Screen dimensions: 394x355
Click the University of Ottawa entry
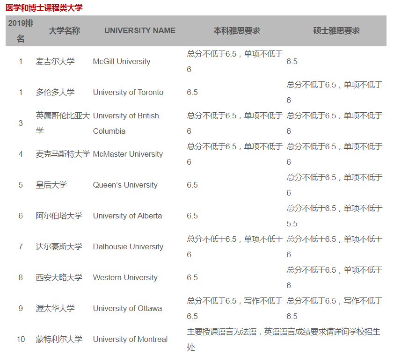point(127,309)
